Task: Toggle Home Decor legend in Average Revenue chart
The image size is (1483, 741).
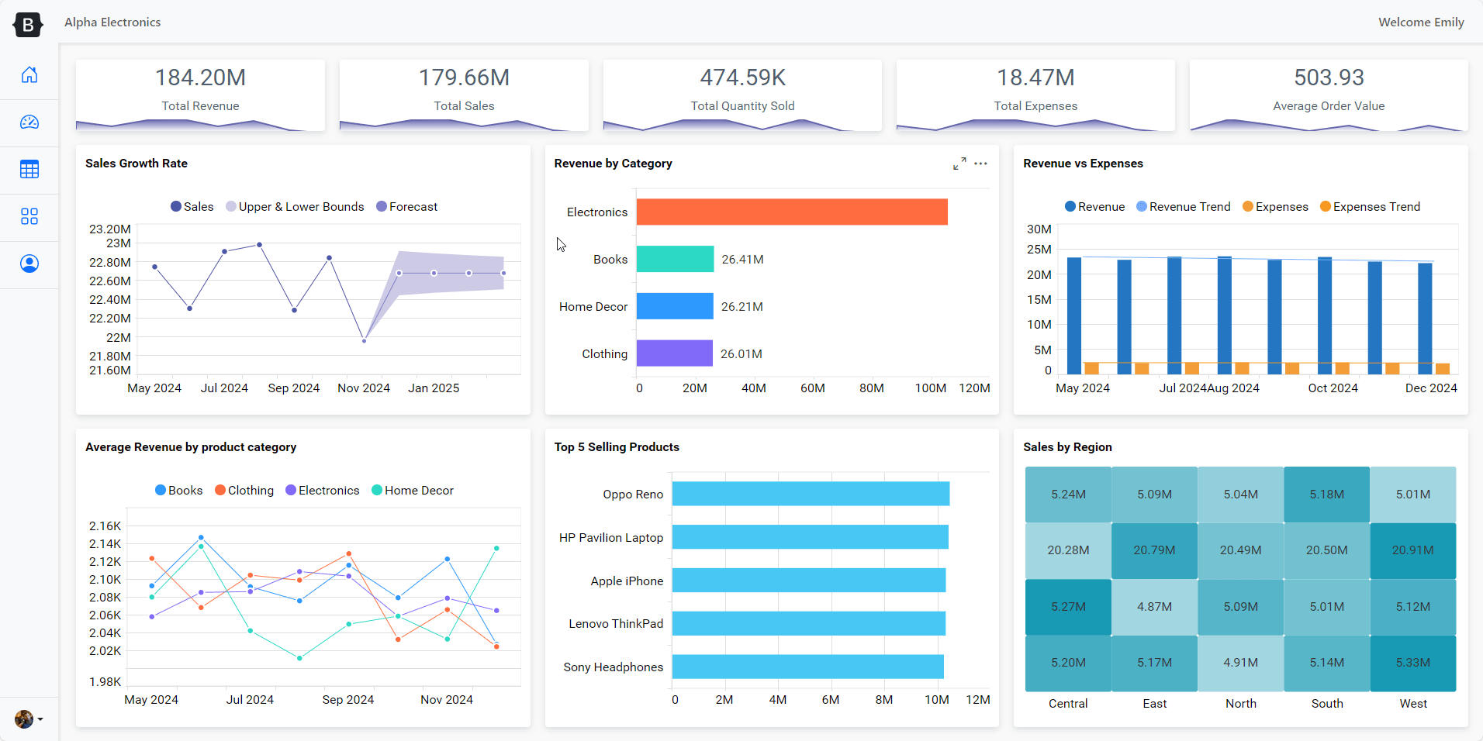Action: coord(413,491)
